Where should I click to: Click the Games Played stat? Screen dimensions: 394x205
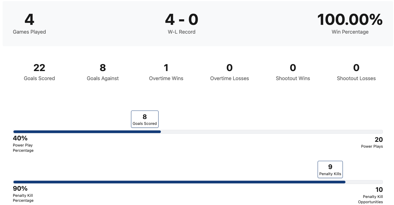point(29,24)
